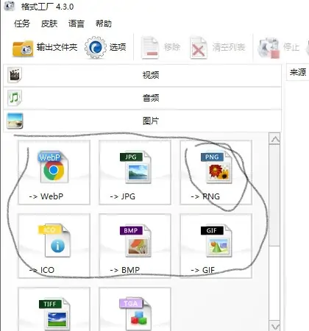Screen dimensions: 309x331
Task: Click the format list scrollbar thumb
Action: [x=274, y=195]
